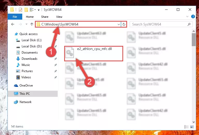The height and width of the screenshot is (135, 199).
Task: Minimize the SysWOW64 window
Action: coord(166,10)
